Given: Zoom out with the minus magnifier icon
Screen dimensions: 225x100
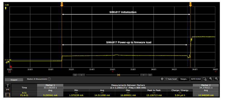Looking at the screenshot, I should (217, 79).
